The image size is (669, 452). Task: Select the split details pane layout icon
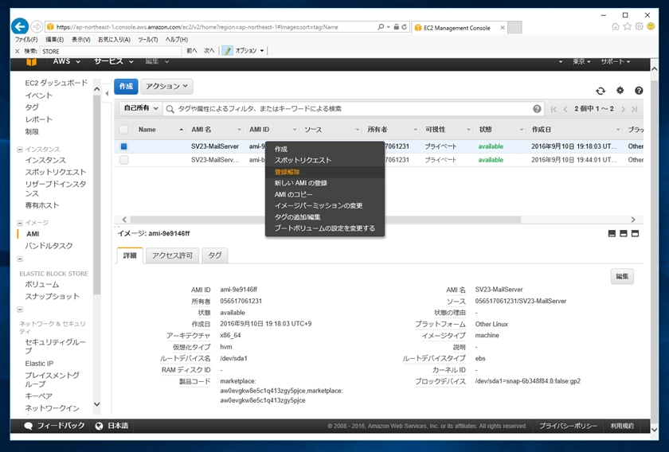(x=624, y=233)
